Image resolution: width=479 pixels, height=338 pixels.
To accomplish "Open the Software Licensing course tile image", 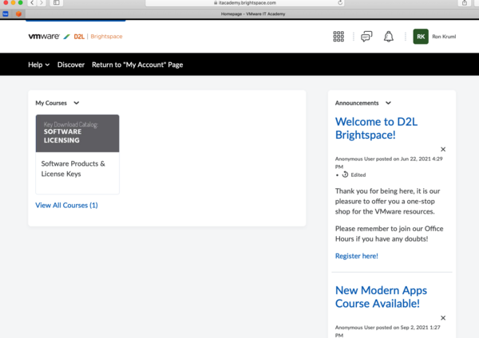I will [x=77, y=133].
